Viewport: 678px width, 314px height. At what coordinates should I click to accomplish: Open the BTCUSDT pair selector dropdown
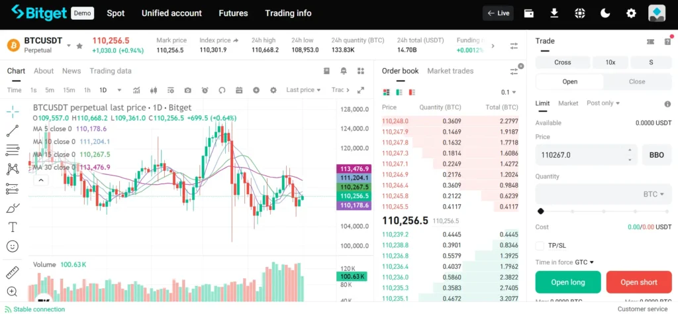pyautogui.click(x=69, y=46)
